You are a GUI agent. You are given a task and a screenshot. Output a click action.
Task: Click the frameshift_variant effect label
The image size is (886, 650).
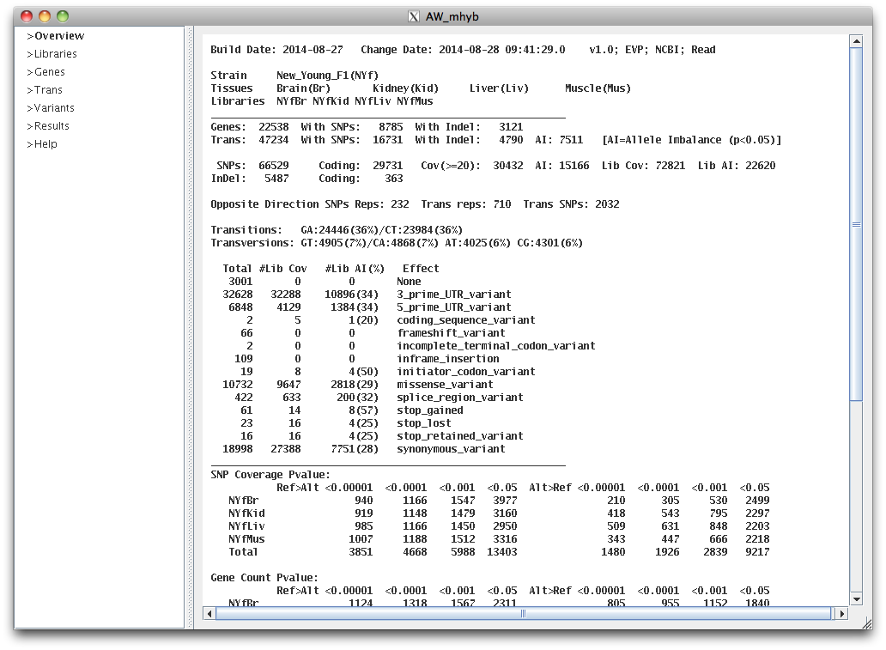[x=451, y=333]
